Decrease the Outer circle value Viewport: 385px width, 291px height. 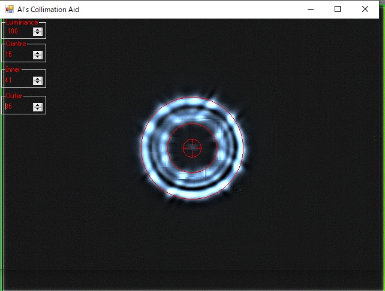pos(38,109)
